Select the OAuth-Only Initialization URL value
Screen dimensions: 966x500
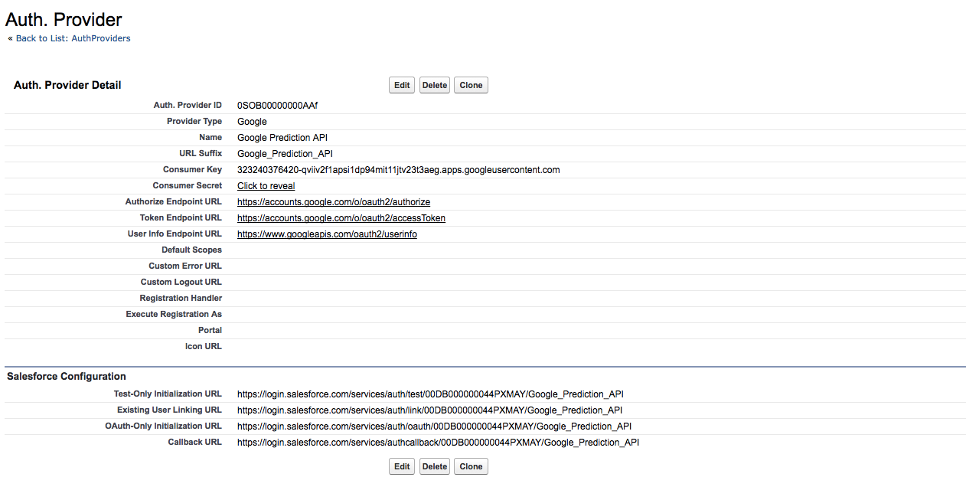point(434,426)
